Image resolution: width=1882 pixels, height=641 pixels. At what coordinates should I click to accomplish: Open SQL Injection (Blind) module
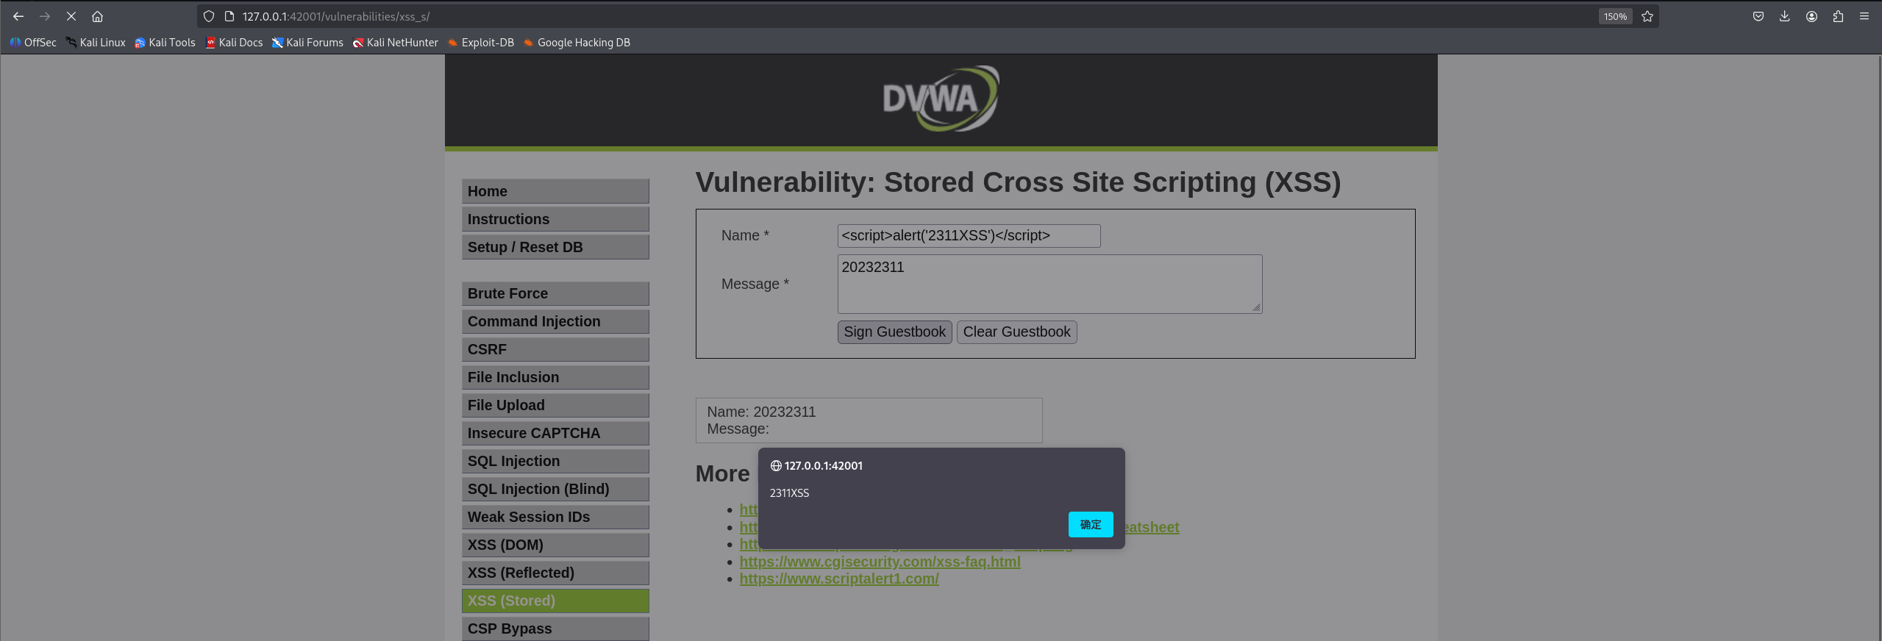[x=555, y=489]
